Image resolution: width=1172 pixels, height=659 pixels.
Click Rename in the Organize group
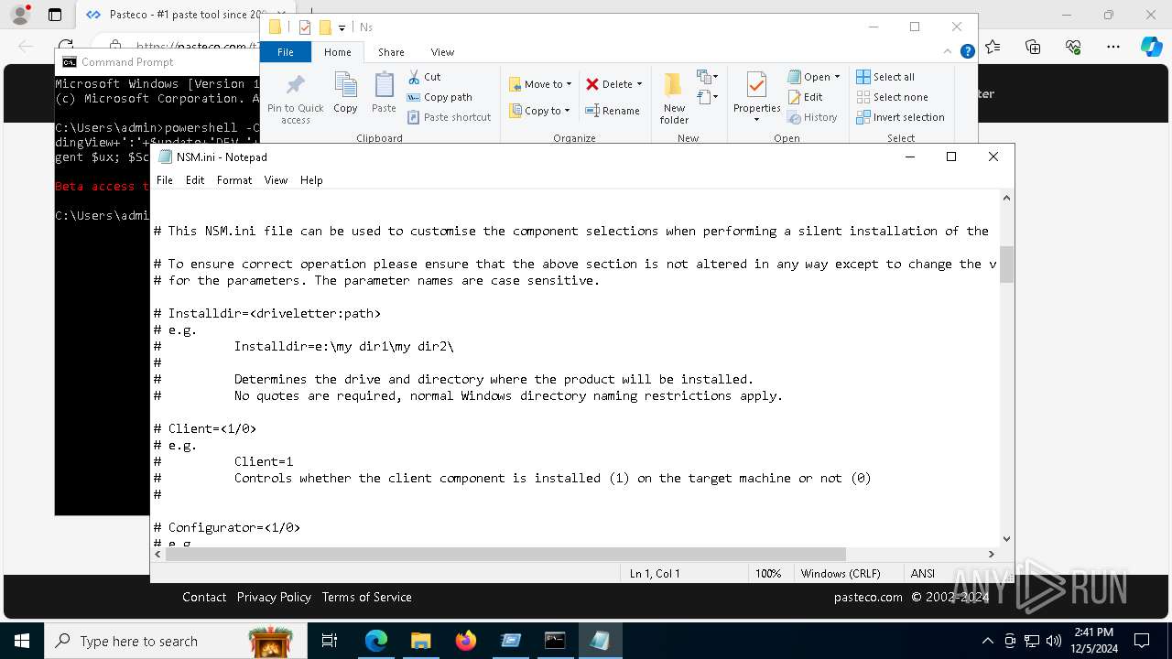click(x=613, y=111)
